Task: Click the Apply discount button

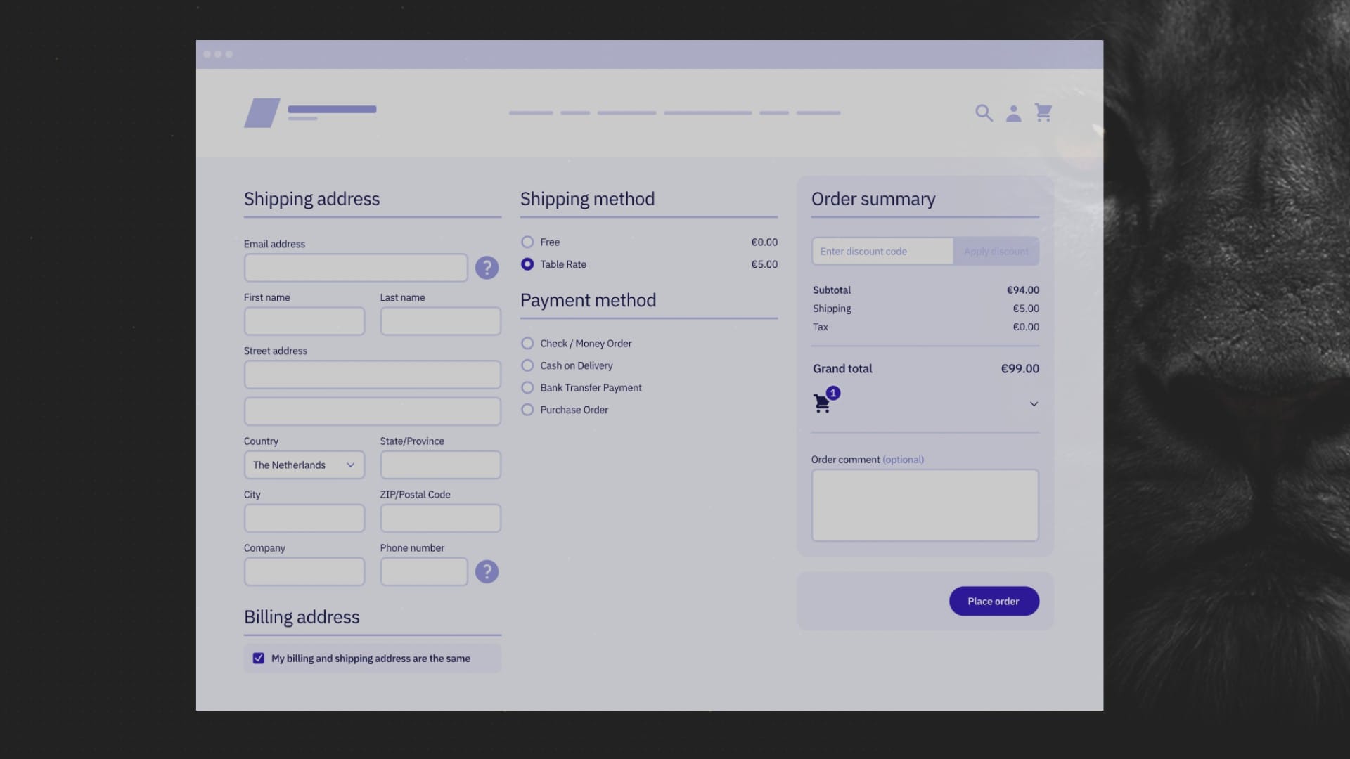Action: click(x=996, y=251)
